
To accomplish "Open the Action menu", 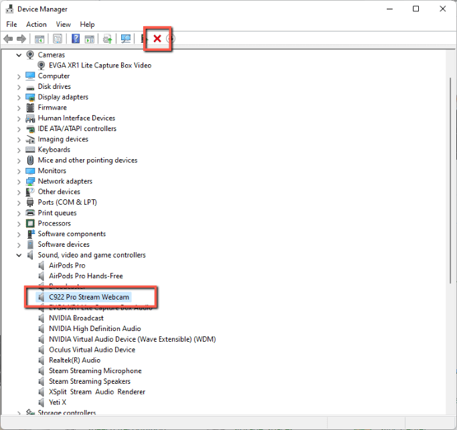I will click(36, 25).
